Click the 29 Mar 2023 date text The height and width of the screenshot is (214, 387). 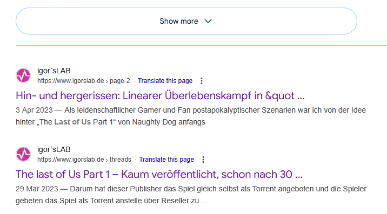pos(37,189)
